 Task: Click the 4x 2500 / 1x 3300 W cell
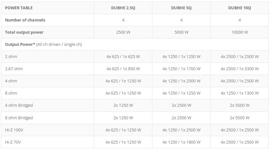(x=239, y=69)
